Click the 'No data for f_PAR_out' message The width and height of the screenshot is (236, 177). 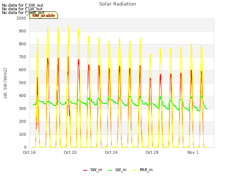click(23, 13)
